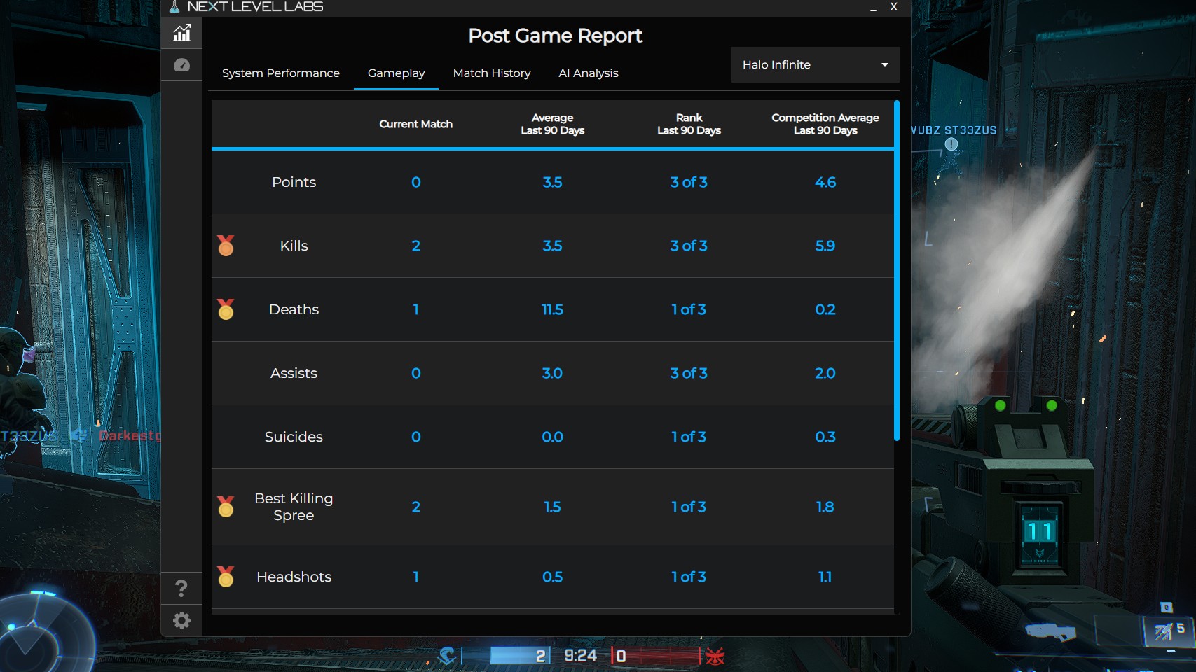Click the Best Killing Spree average 1.5

(x=552, y=507)
